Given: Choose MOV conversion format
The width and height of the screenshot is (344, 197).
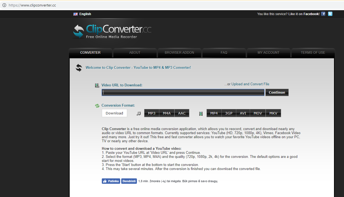Looking at the screenshot, I should pyautogui.click(x=258, y=113).
